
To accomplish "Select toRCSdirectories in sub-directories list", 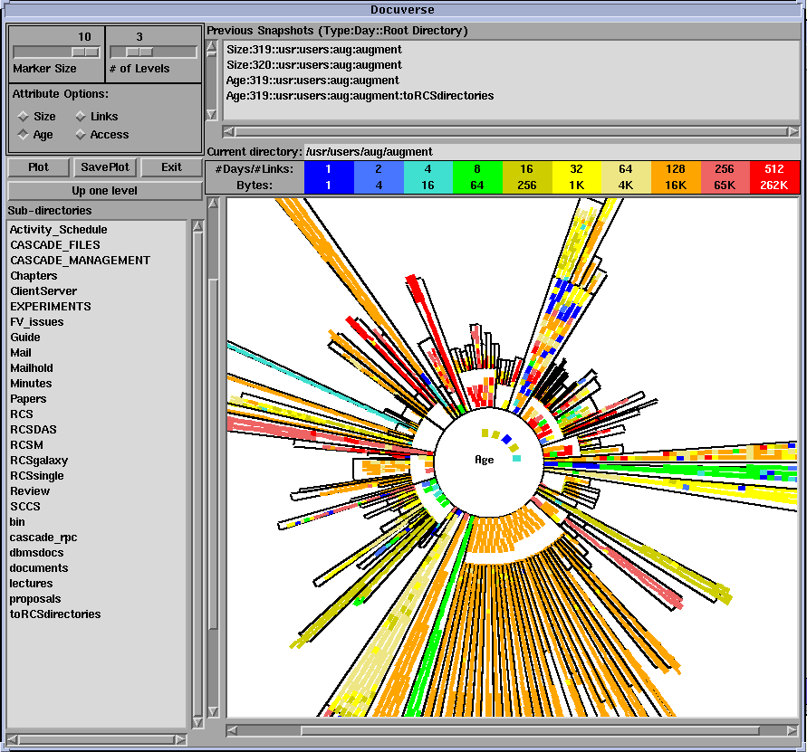I will pyautogui.click(x=55, y=614).
